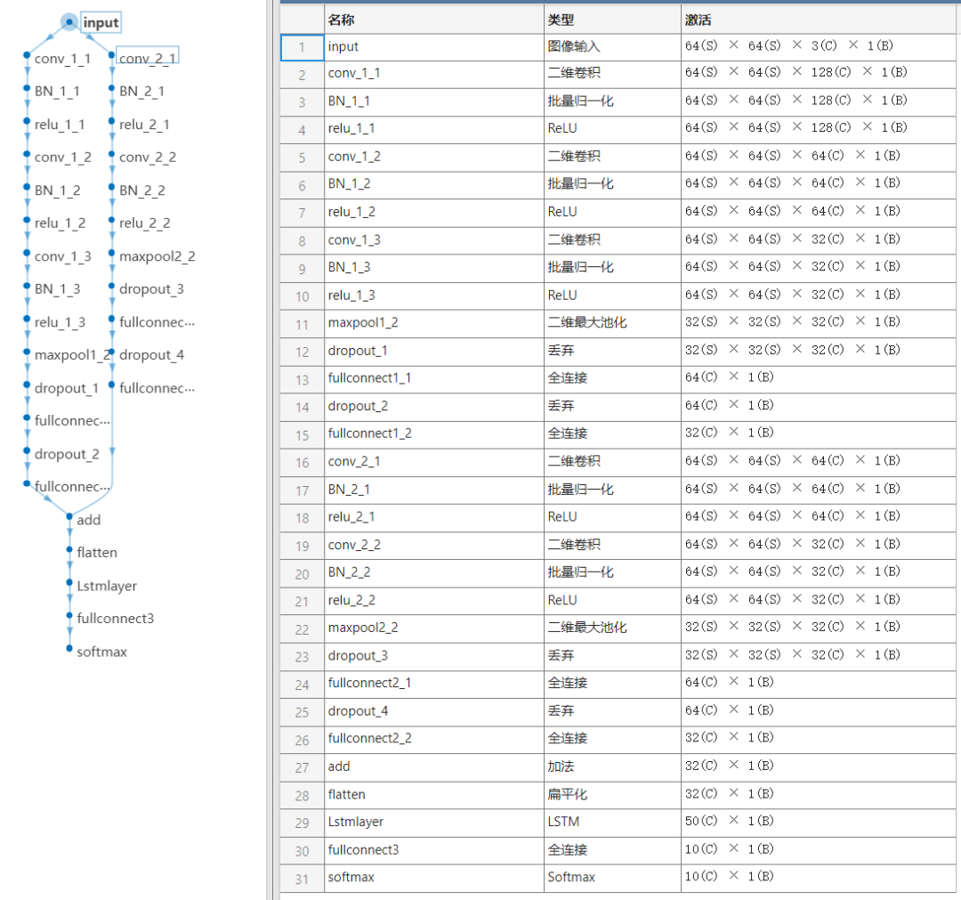The width and height of the screenshot is (961, 900).
Task: Click the BN_2_2 graph node
Action: [x=141, y=191]
